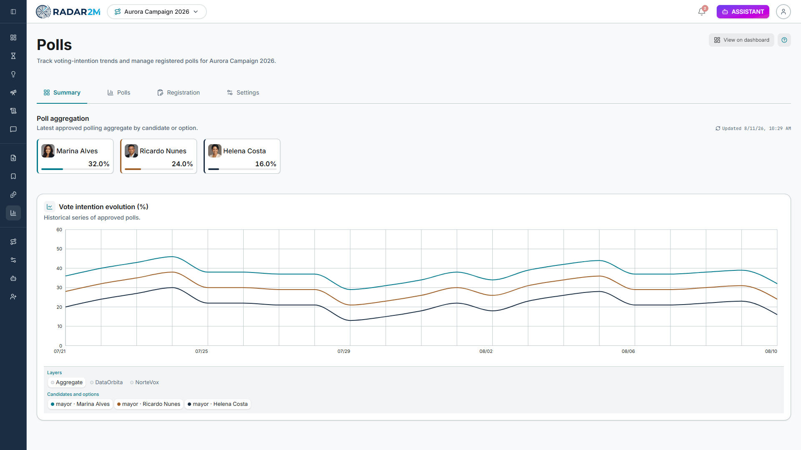Image resolution: width=801 pixels, height=450 pixels.
Task: Hide the mayor · Ricardo Nunes series
Action: (x=149, y=404)
